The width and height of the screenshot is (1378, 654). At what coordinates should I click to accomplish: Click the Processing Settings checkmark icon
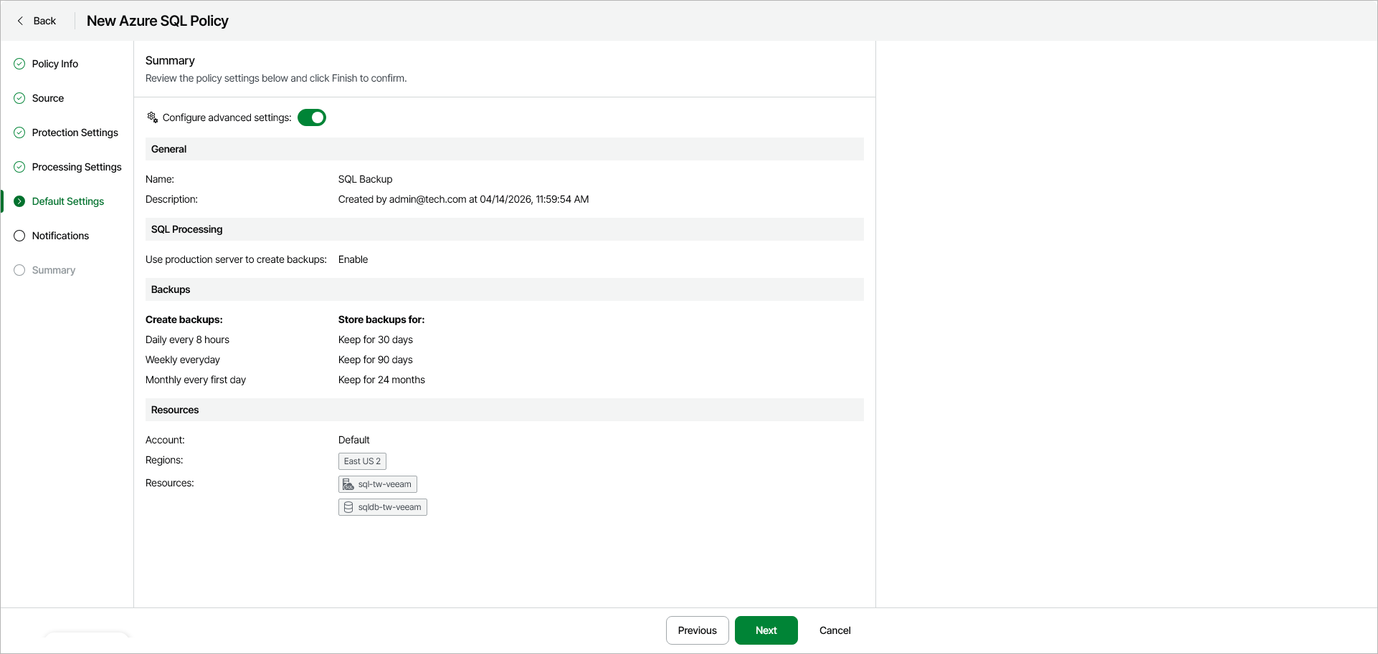[19, 167]
